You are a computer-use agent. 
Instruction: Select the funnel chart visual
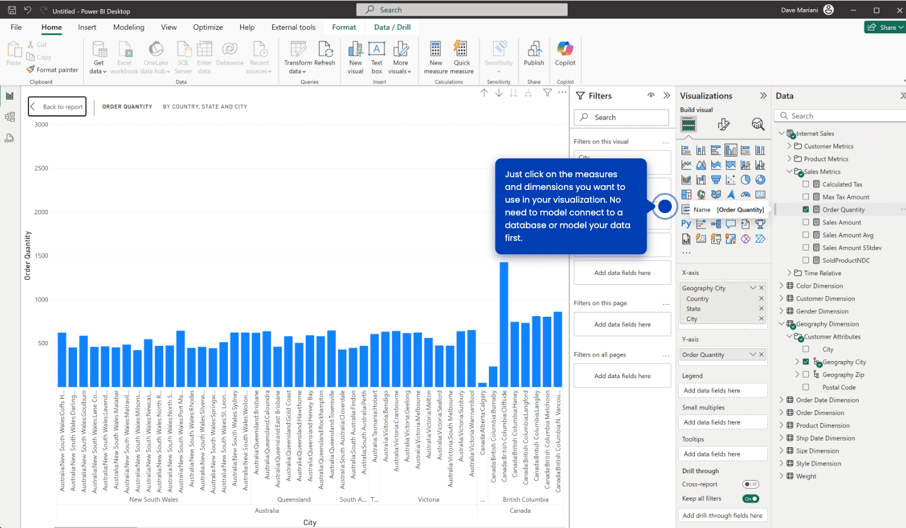pyautogui.click(x=716, y=180)
